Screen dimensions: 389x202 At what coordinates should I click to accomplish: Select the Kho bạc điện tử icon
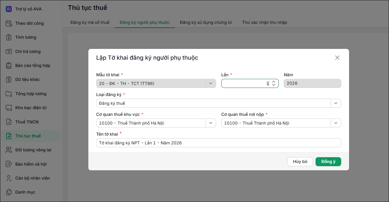9,108
